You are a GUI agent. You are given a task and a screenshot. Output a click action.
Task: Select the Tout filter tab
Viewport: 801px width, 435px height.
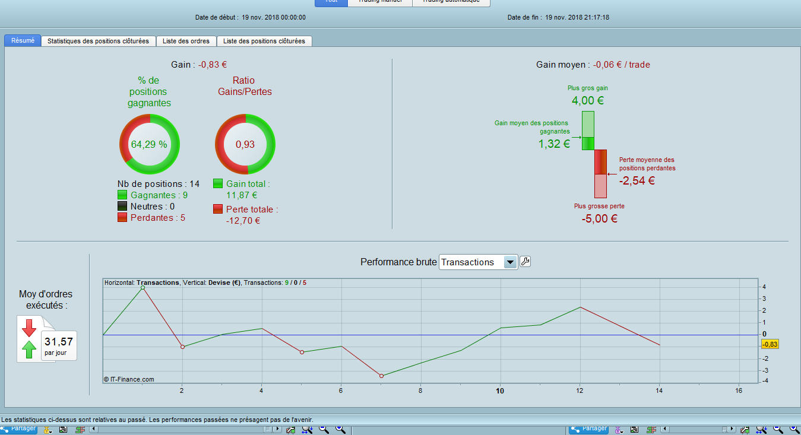point(331,2)
